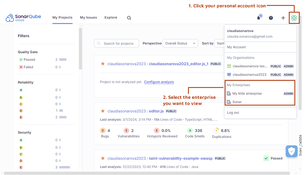308x175 pixels.
Task: Click the building icon beside Sonar
Action: coord(229,102)
